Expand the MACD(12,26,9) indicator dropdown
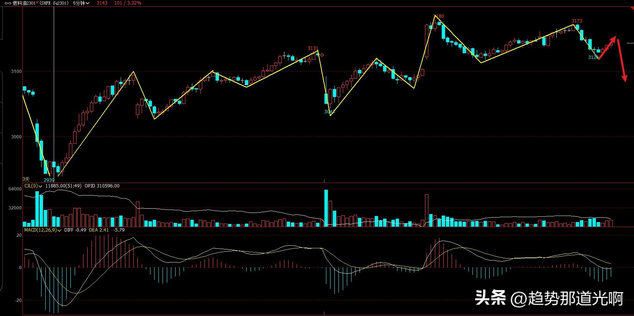Screen dimensions: 634x316 [43, 230]
